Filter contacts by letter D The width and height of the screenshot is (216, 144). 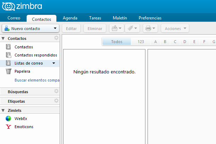(185, 42)
